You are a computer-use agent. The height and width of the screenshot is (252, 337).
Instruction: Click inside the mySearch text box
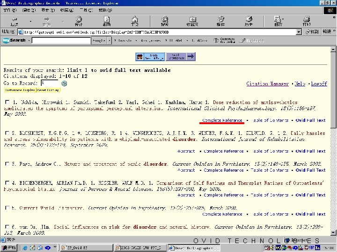[x=61, y=40]
